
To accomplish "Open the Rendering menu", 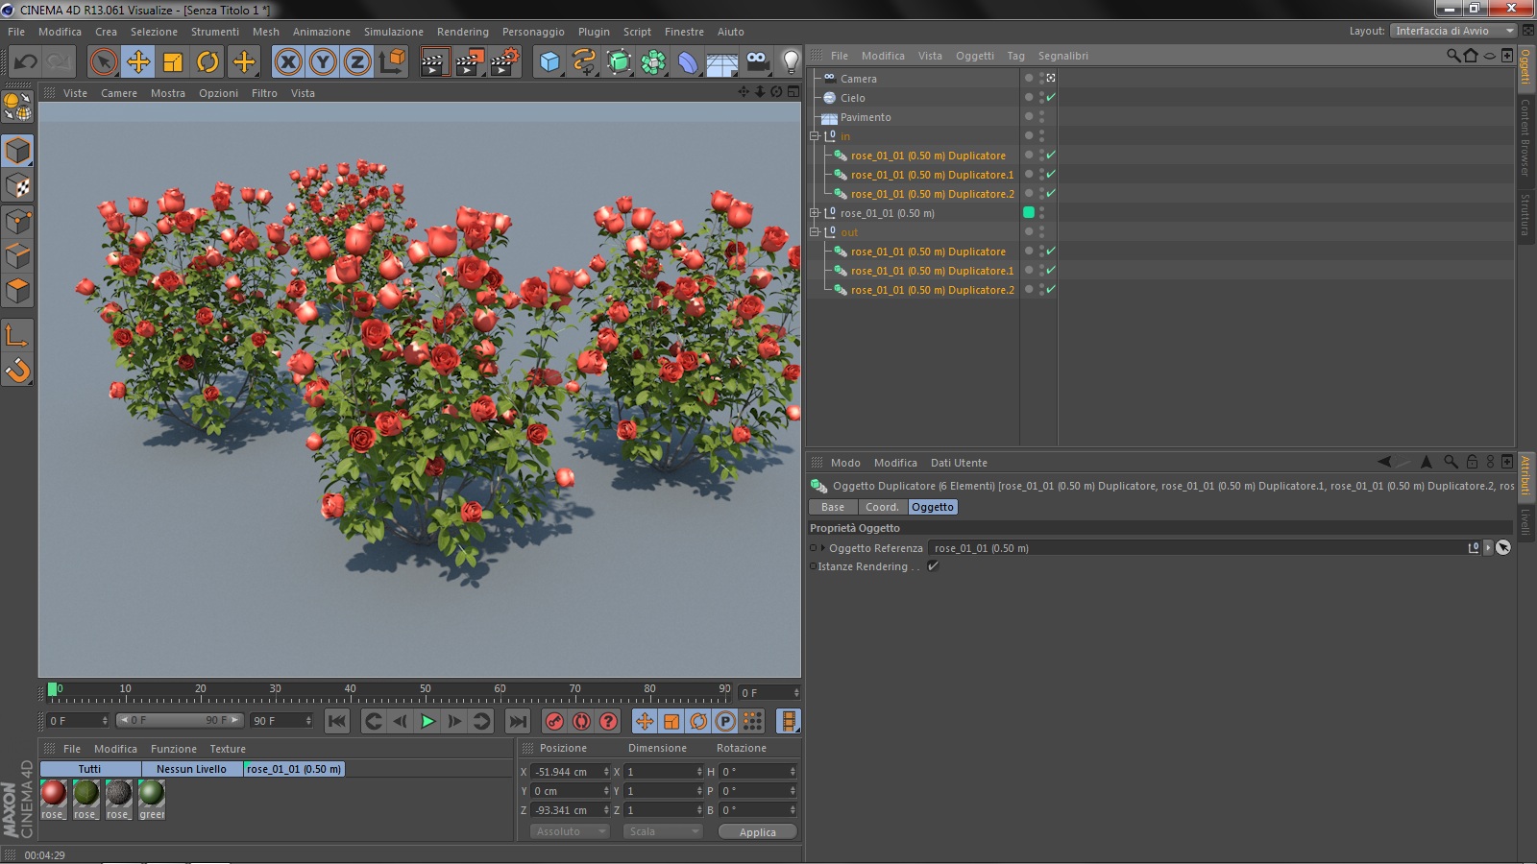I will [x=462, y=32].
